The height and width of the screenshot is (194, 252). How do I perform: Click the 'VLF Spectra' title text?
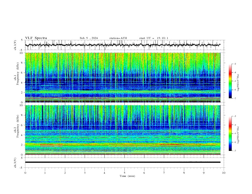click(x=36, y=38)
